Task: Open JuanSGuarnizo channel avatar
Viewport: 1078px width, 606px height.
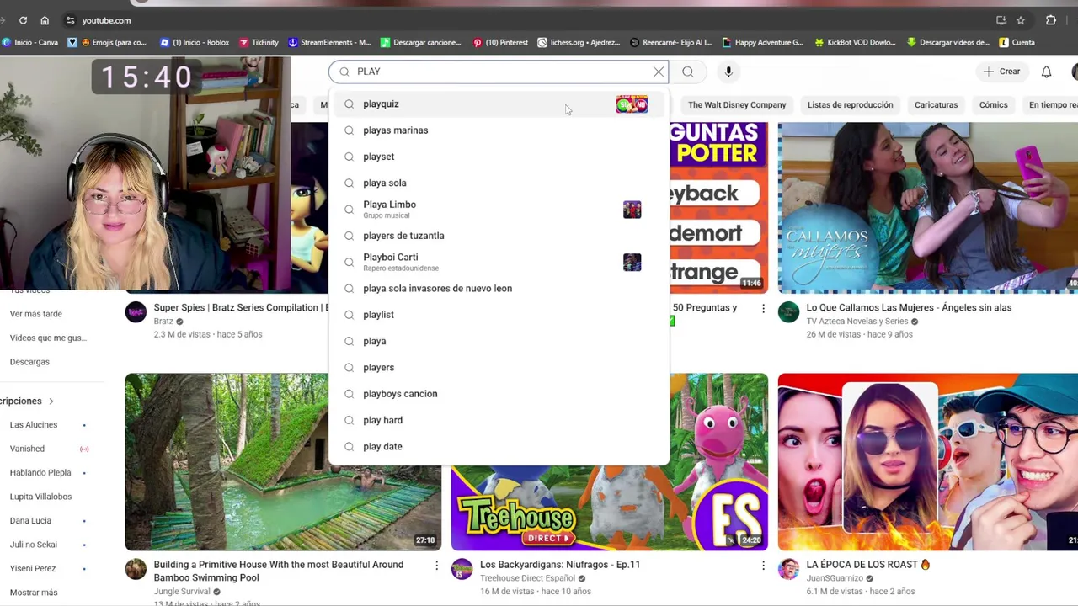Action: tap(788, 570)
